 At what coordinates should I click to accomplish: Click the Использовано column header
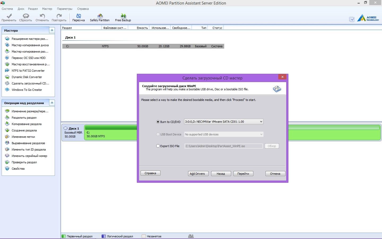click(160, 28)
